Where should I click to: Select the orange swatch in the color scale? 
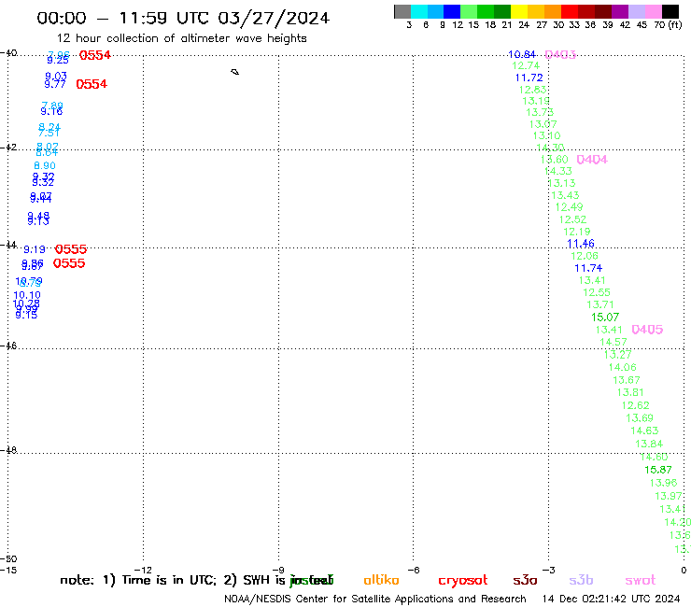pyautogui.click(x=553, y=11)
